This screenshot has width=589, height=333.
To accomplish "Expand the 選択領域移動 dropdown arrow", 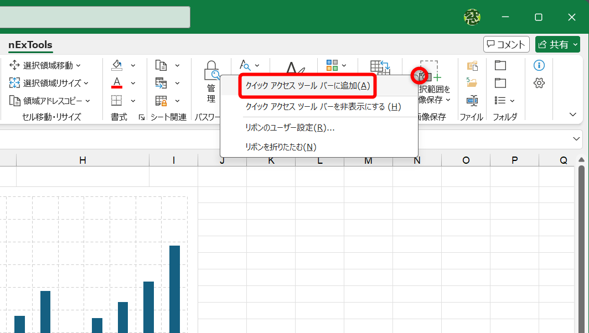I will (79, 66).
